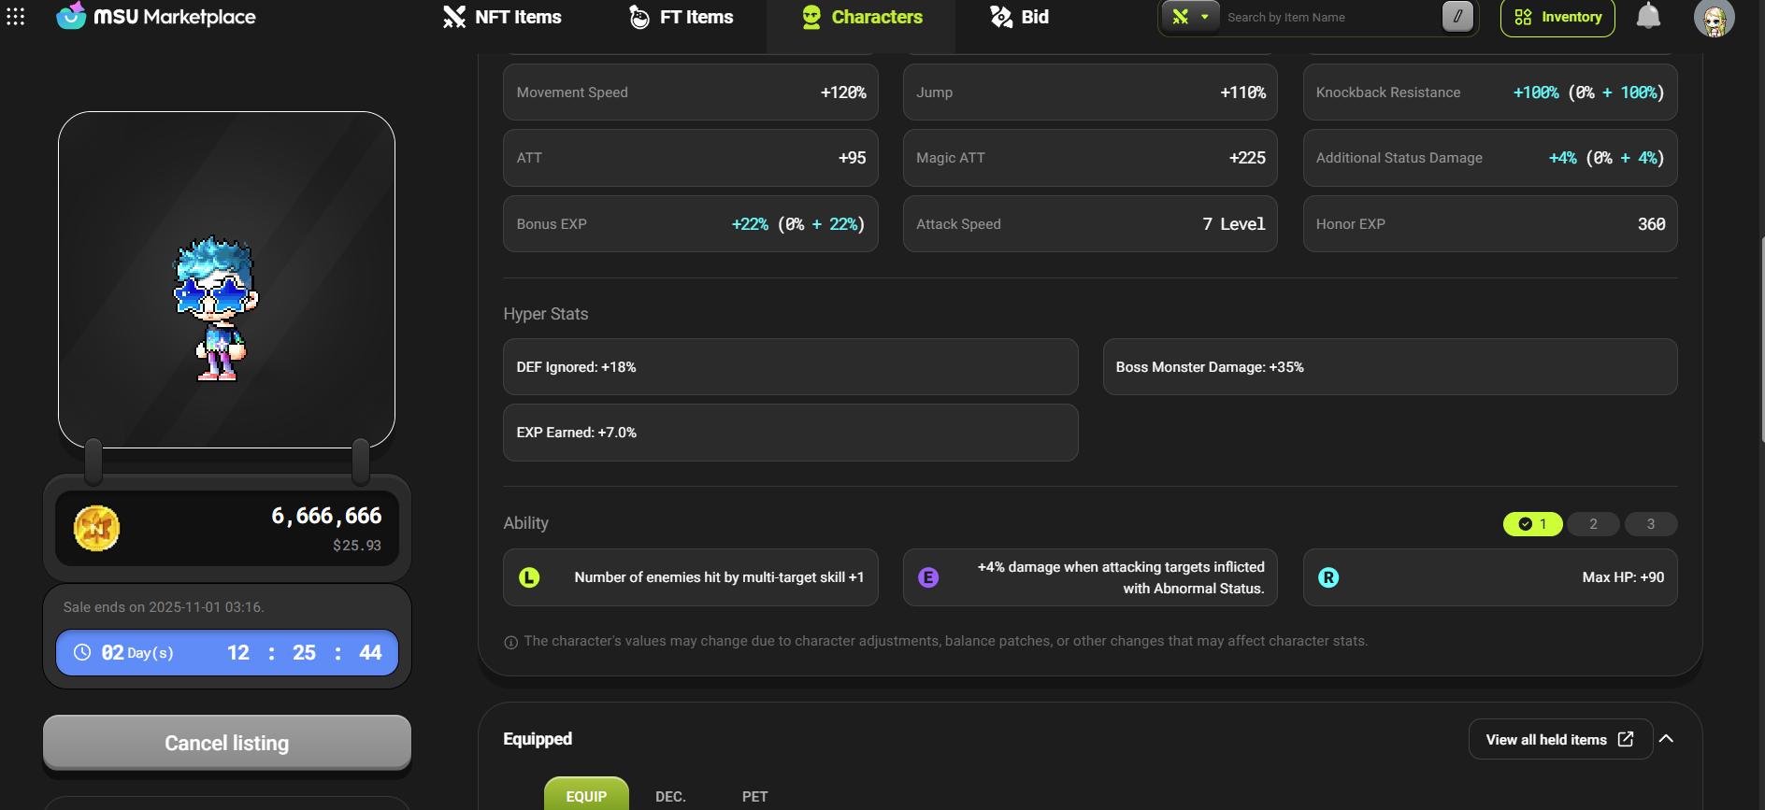Switch to the EQUIP tab
The height and width of the screenshot is (810, 1765).
point(586,794)
